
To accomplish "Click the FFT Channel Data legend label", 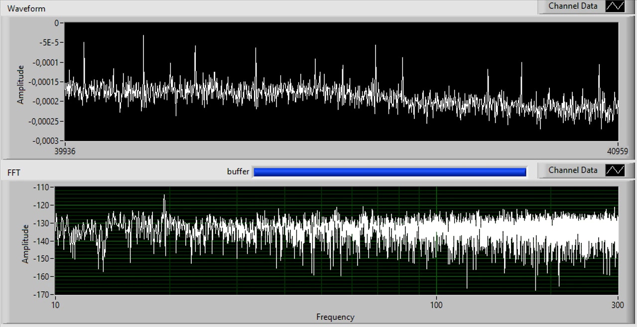I will [573, 170].
